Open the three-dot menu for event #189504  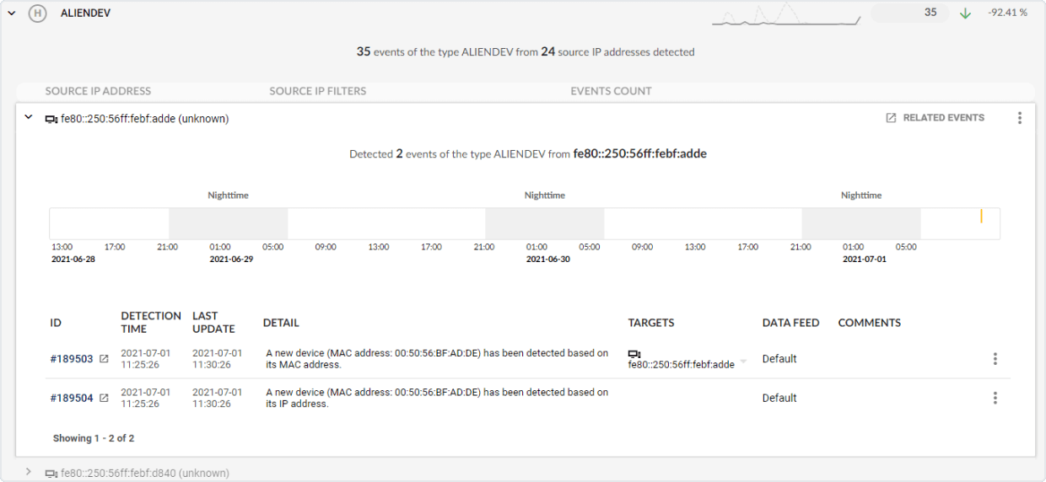(x=995, y=398)
